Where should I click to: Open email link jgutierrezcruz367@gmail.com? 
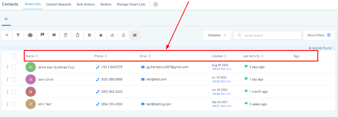coord(167,67)
